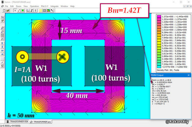Open the Operation menu
Screen dimensions: 192x127
pos(34,6)
